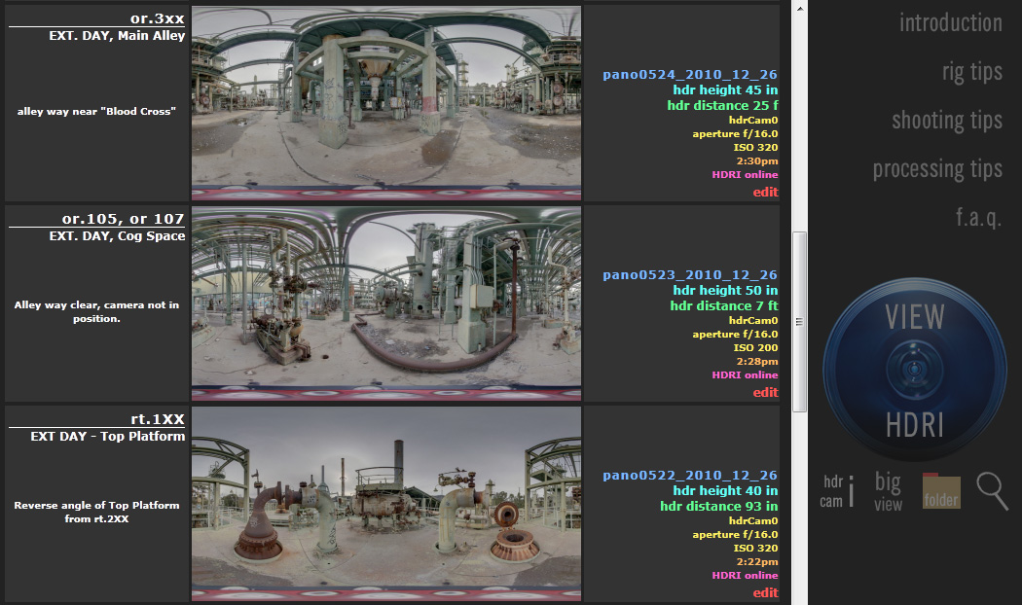This screenshot has width=1022, height=605.
Task: Open the f.a.q. page
Action: [978, 218]
